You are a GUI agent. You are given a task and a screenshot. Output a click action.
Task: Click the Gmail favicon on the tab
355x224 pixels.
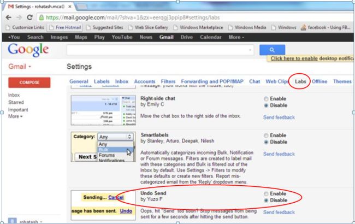point(10,7)
